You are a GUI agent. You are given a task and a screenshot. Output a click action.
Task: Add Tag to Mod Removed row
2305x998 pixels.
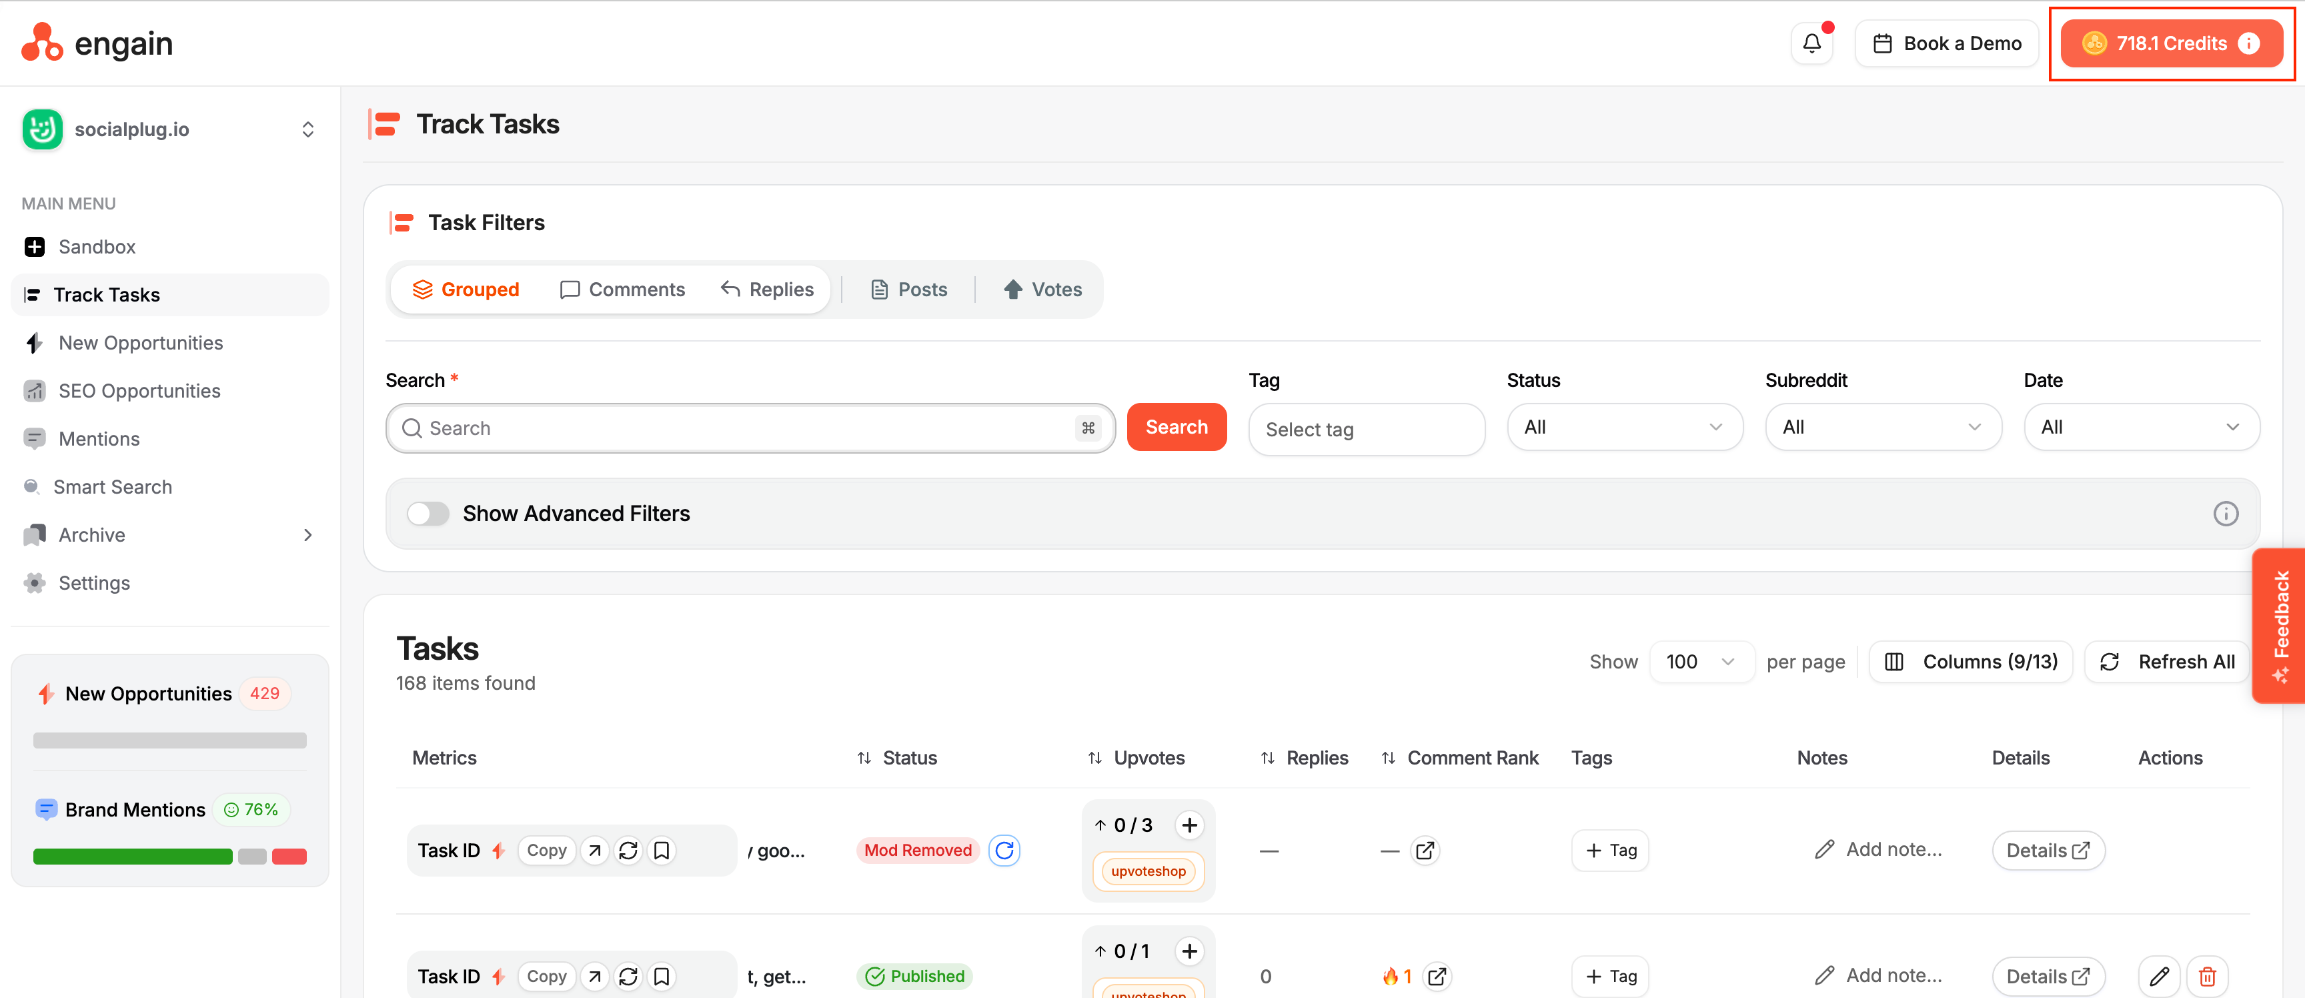[1610, 851]
